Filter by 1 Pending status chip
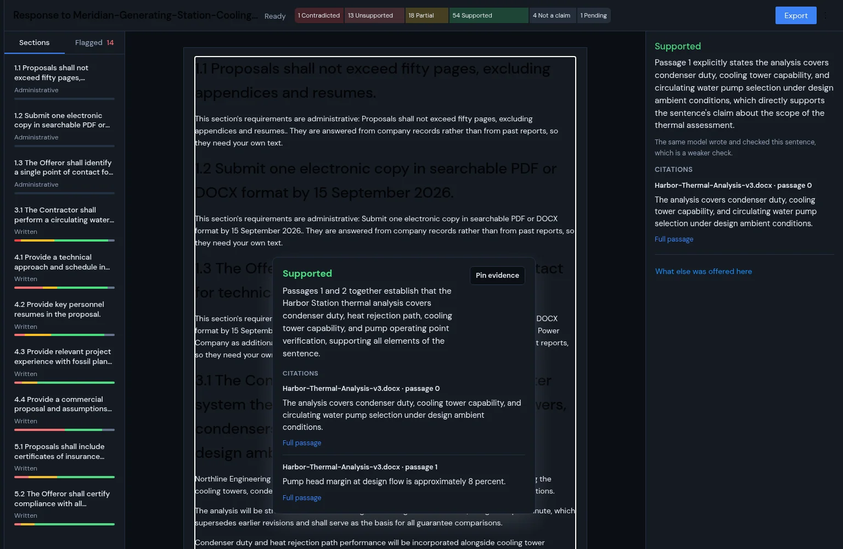Image resolution: width=843 pixels, height=549 pixels. 594,15
